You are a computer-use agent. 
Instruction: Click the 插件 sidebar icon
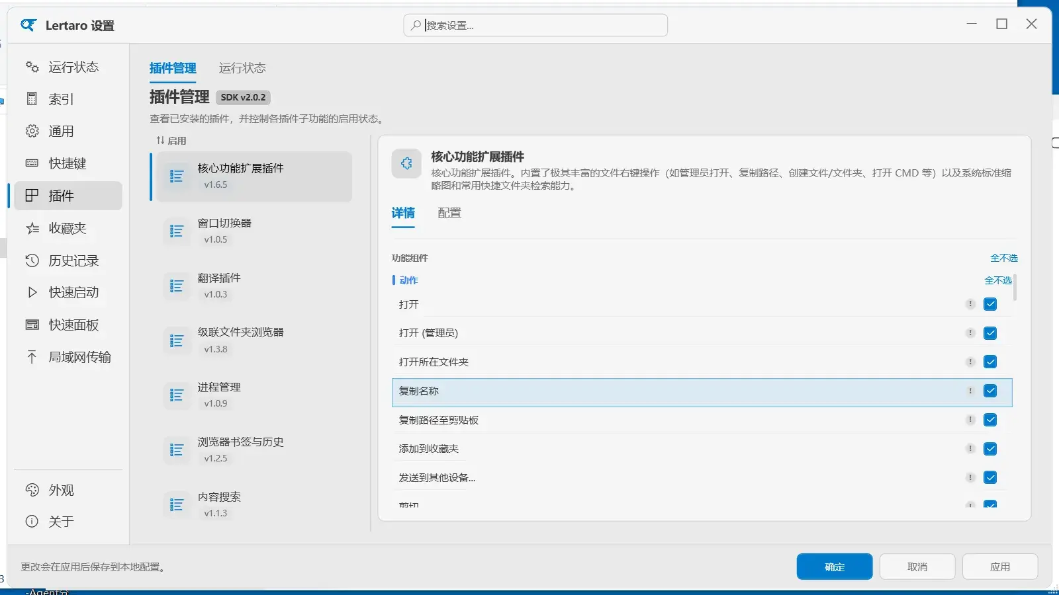(x=32, y=196)
